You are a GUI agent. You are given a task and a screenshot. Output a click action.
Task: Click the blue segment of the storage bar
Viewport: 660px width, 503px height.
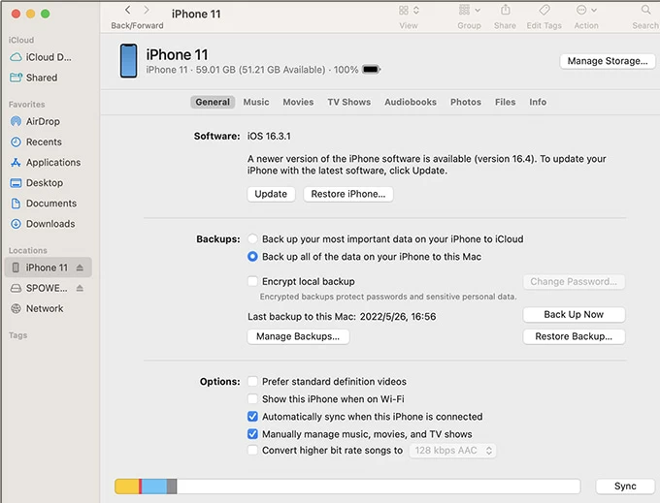pyautogui.click(x=153, y=487)
